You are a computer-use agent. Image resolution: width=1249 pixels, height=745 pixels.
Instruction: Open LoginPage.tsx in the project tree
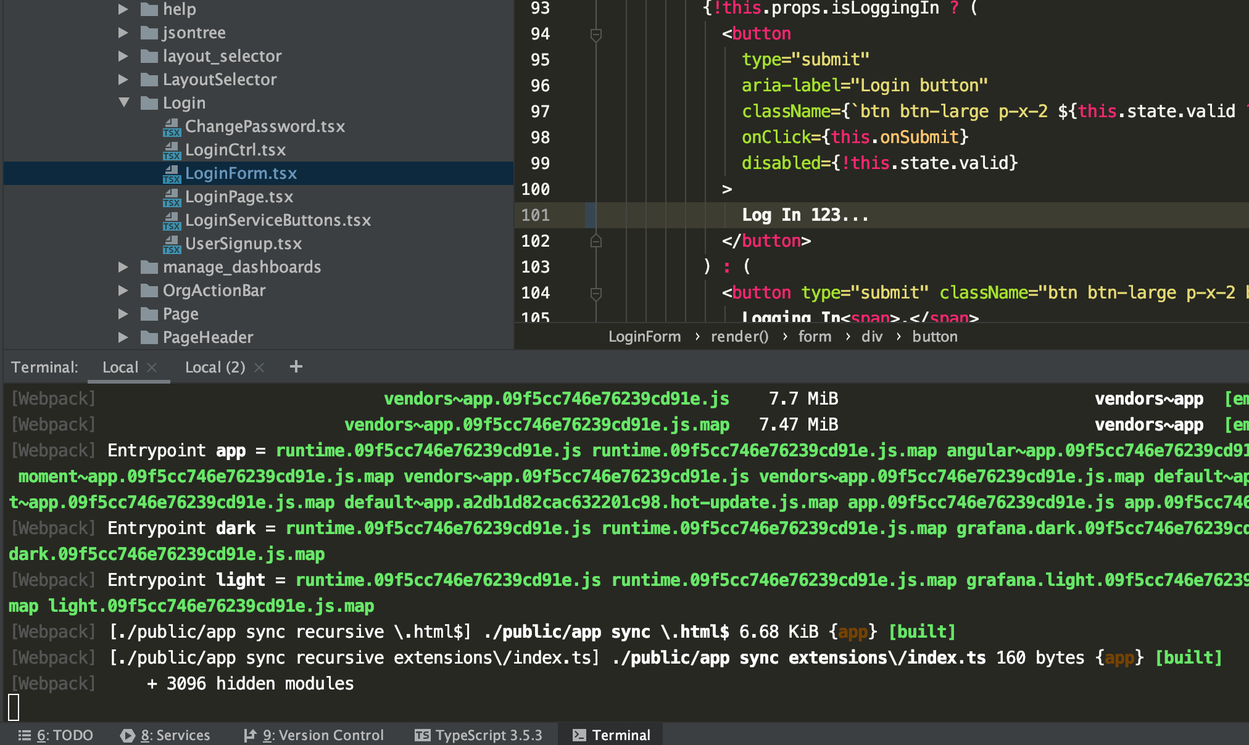click(239, 197)
